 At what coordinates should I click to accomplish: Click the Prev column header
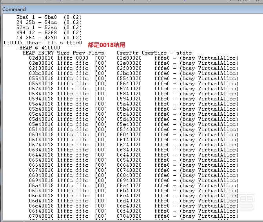pyautogui.click(x=79, y=53)
